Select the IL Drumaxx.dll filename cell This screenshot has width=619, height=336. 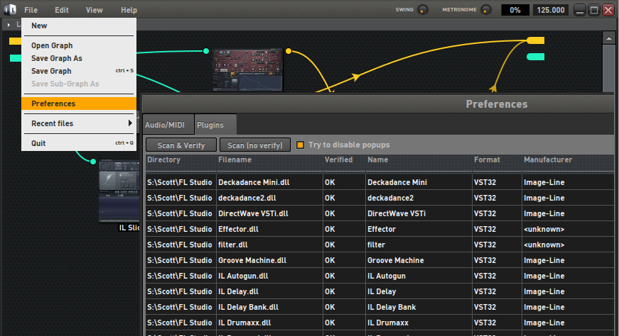(269, 323)
